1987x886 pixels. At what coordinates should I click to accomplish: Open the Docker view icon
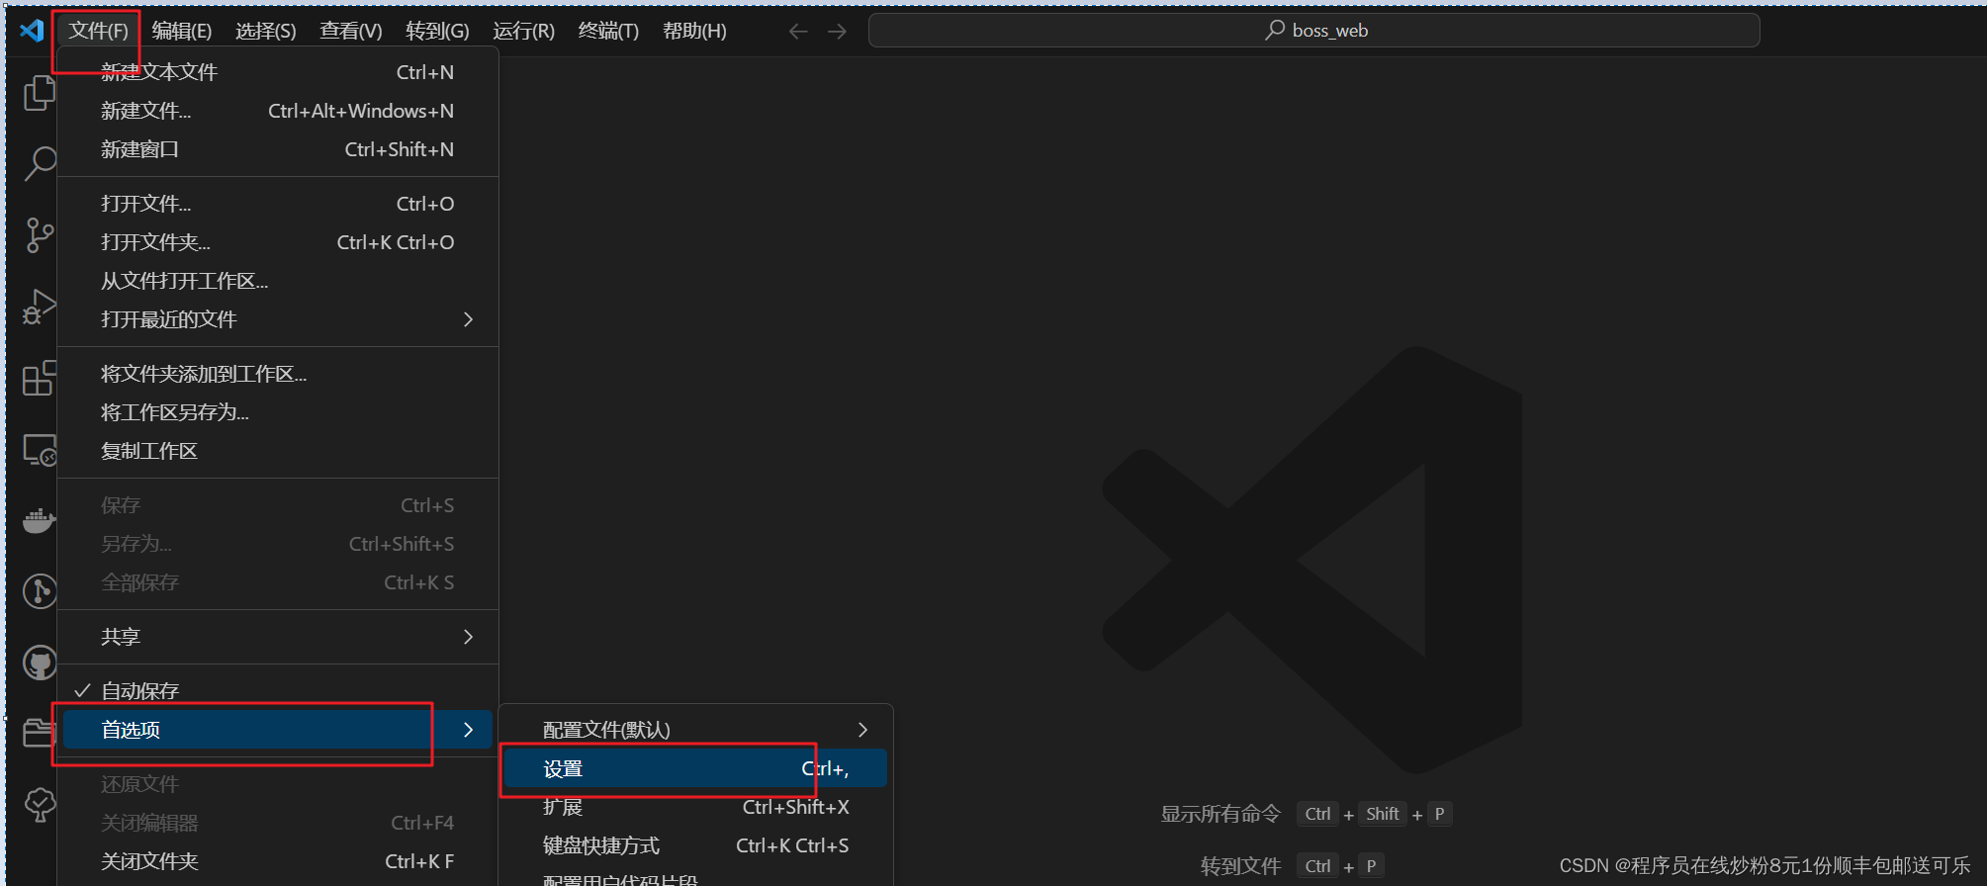[40, 520]
